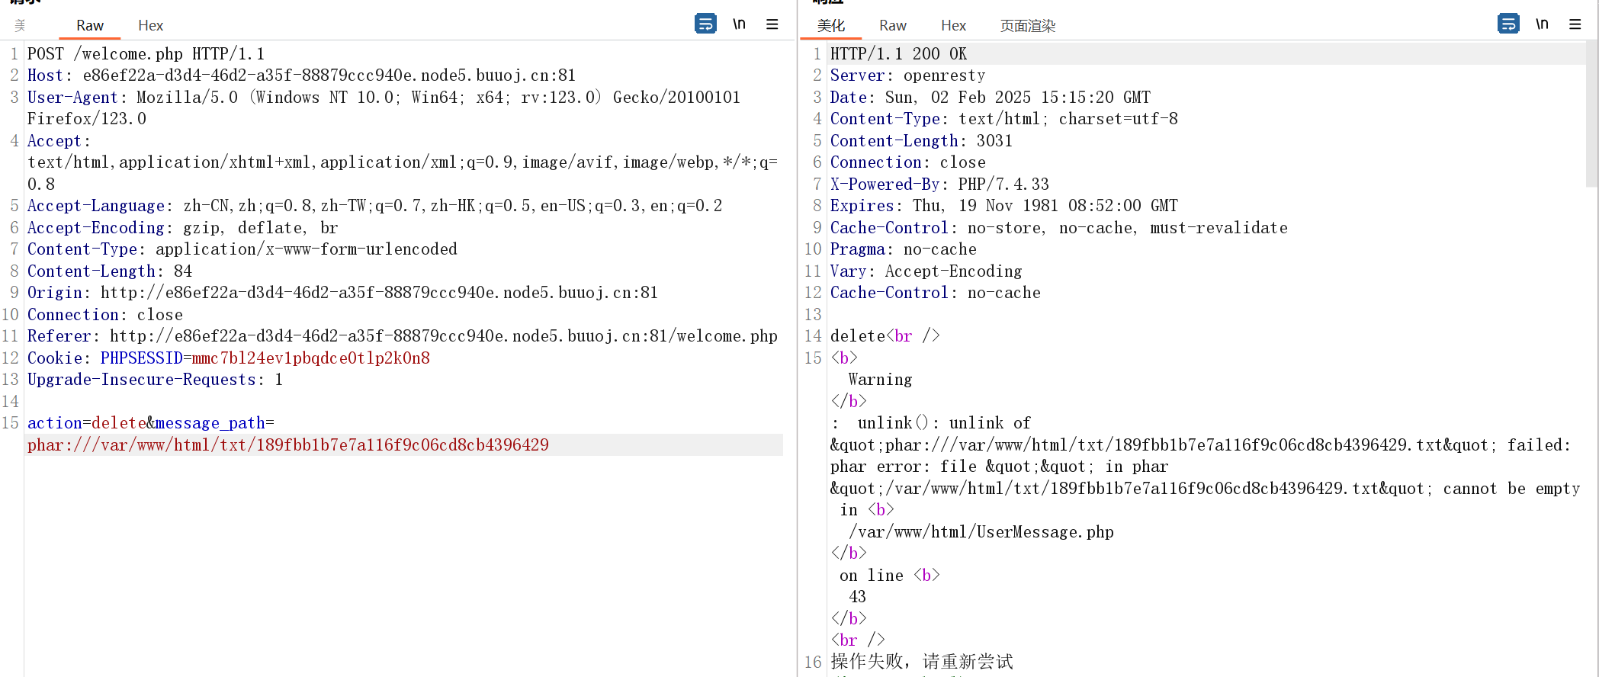Click Vary: Accept-Encoding line
1599x677 pixels.
pos(926,271)
